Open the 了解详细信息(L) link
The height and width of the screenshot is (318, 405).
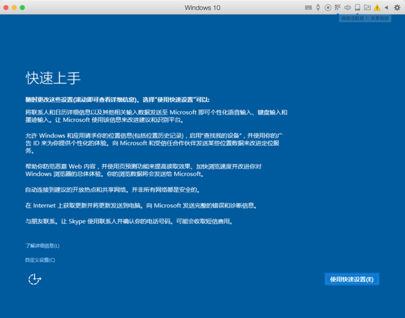click(x=42, y=246)
